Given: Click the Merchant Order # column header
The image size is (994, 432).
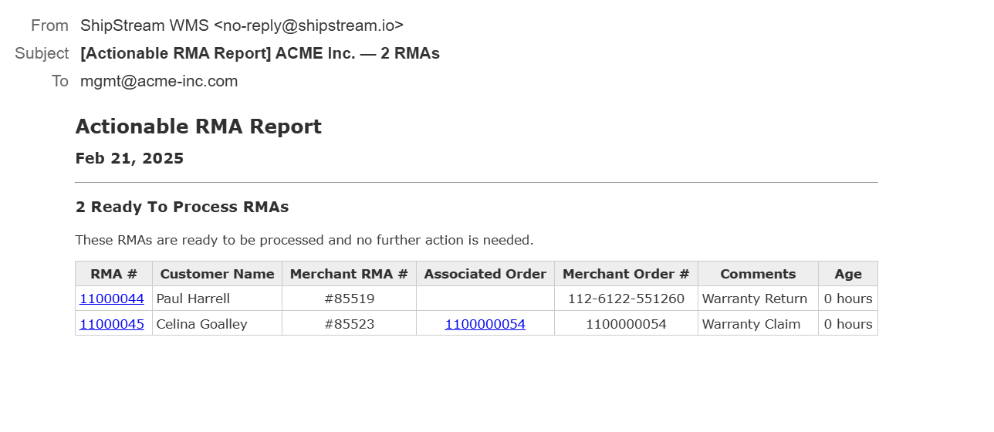Looking at the screenshot, I should click(x=626, y=274).
